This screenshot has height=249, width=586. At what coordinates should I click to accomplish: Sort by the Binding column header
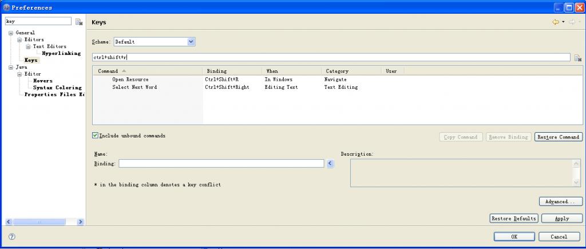point(232,70)
